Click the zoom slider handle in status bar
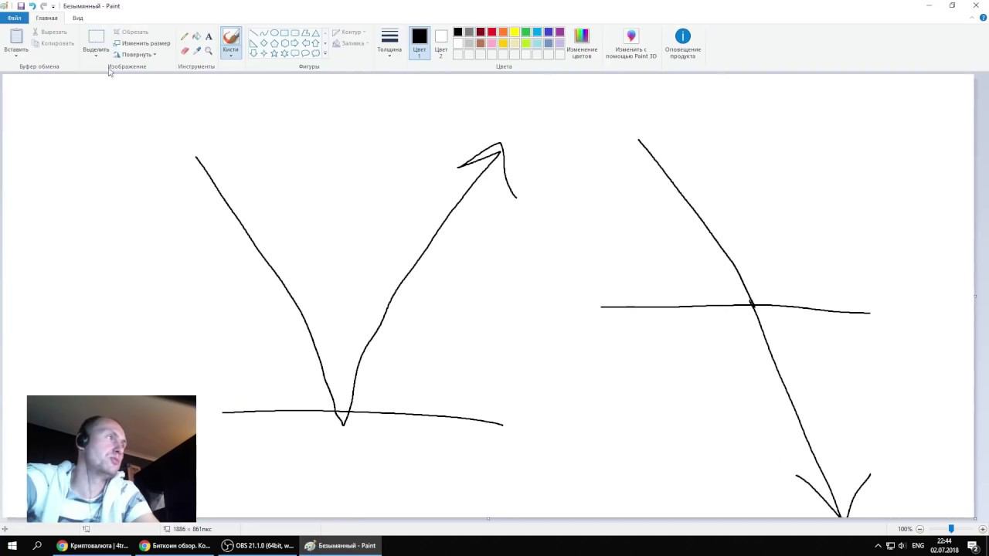 951,529
